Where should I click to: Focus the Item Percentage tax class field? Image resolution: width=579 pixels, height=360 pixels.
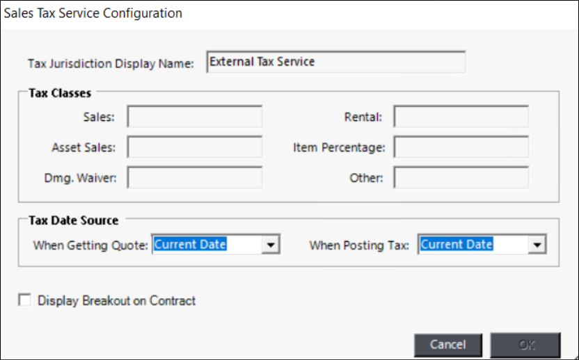[x=461, y=147]
